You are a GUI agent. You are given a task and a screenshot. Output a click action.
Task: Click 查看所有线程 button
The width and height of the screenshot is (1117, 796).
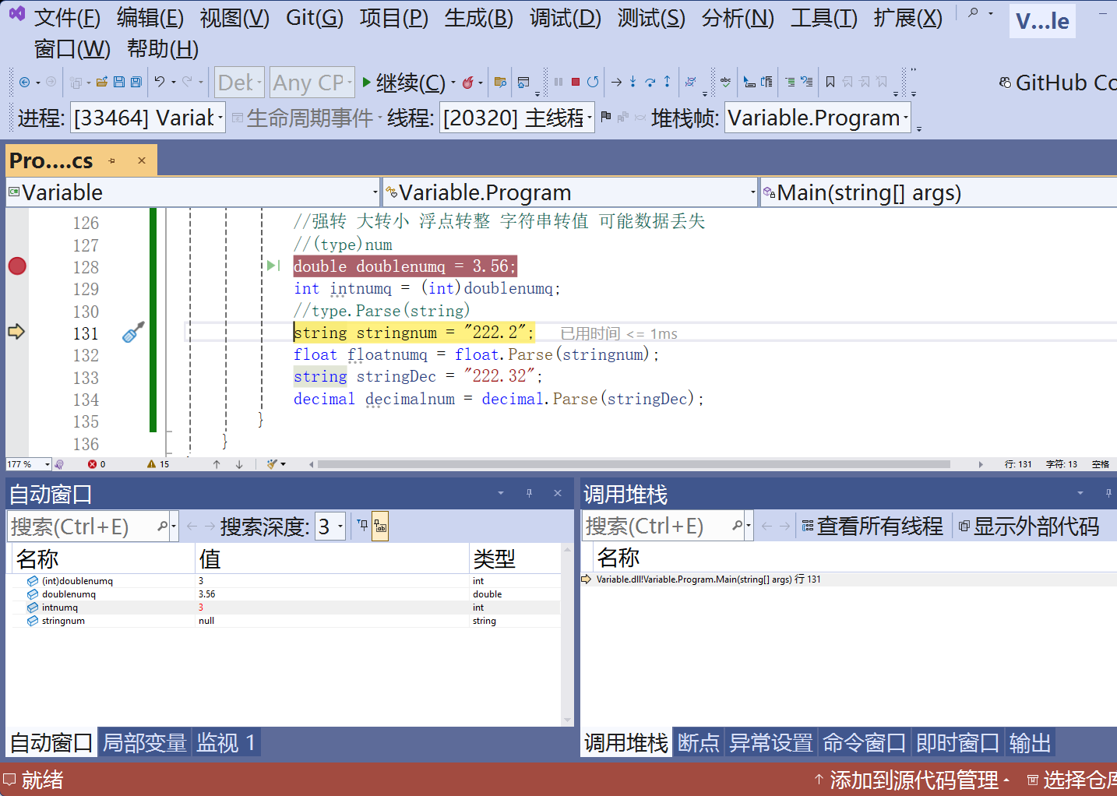872,527
